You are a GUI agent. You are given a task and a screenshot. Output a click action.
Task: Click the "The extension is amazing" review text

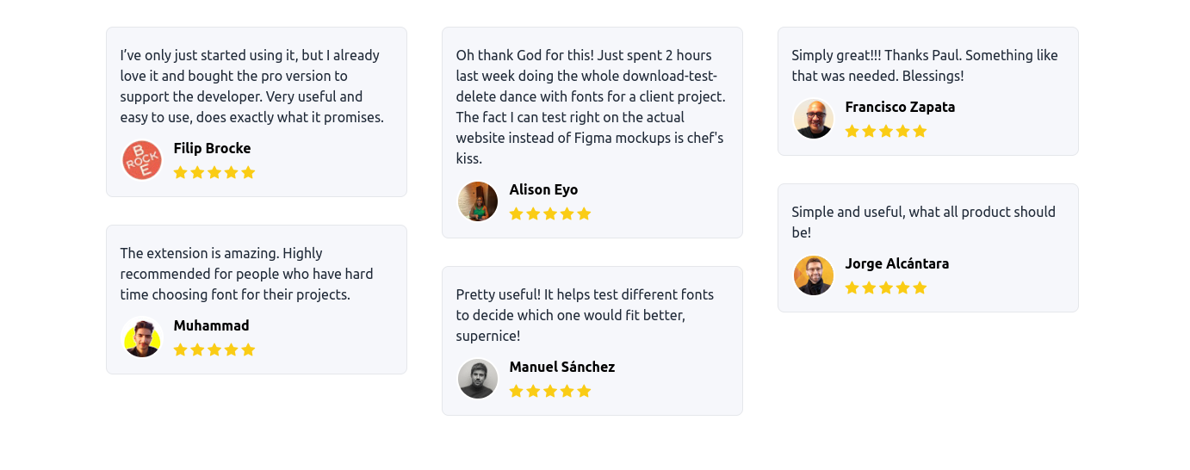pos(247,274)
